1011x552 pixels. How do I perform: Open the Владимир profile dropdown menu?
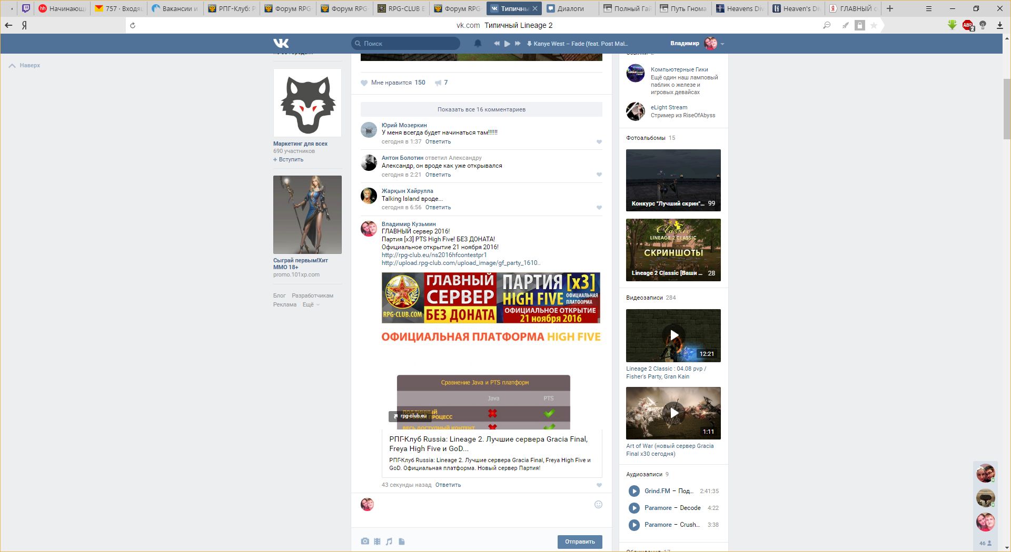(697, 44)
